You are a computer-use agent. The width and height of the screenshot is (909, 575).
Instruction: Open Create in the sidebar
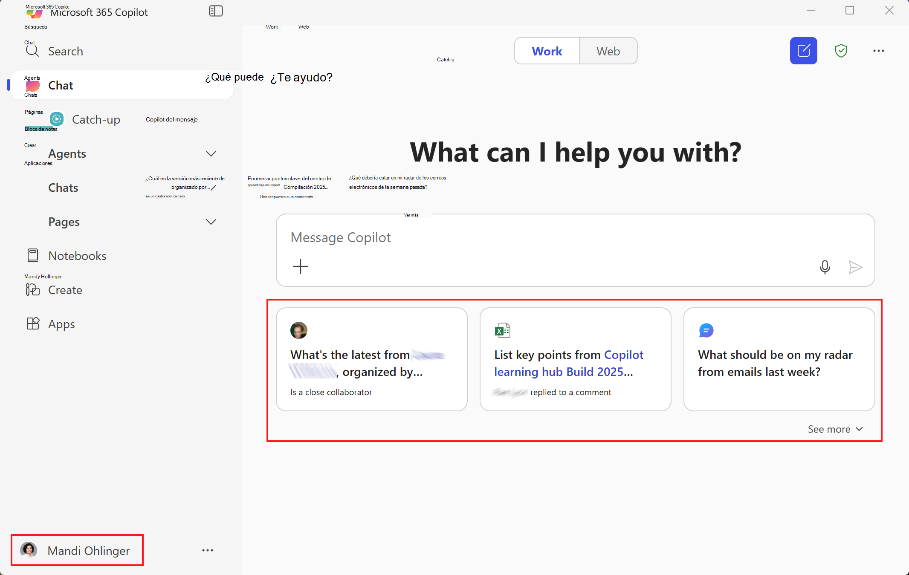click(x=65, y=290)
